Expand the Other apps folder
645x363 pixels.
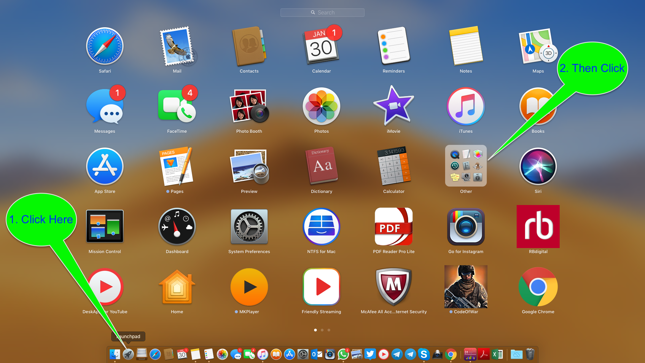pyautogui.click(x=466, y=166)
